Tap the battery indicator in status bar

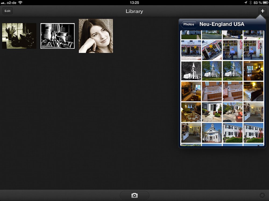[x=265, y=3]
